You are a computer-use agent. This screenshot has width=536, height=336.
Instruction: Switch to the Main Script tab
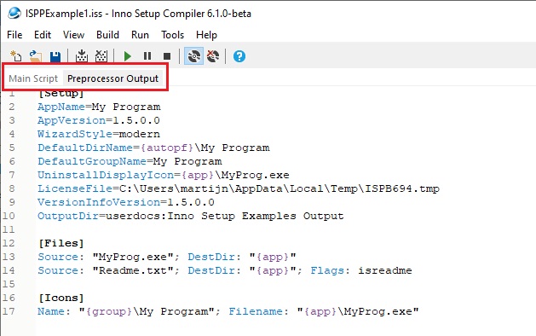(x=33, y=78)
